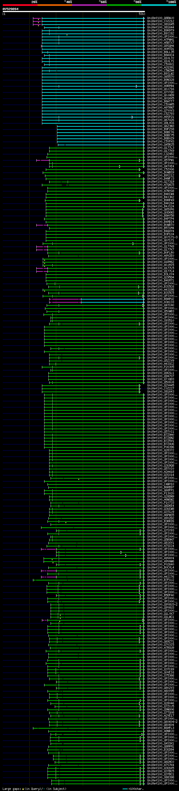Select the UniRef100_Q67U26 label
179x791 pixels.
[x=161, y=120]
